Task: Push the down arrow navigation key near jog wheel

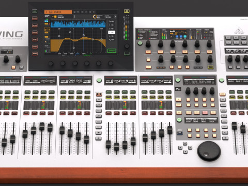Action: pos(185,152)
